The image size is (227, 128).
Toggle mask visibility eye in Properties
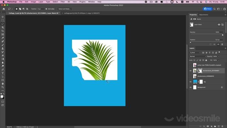tap(218, 44)
